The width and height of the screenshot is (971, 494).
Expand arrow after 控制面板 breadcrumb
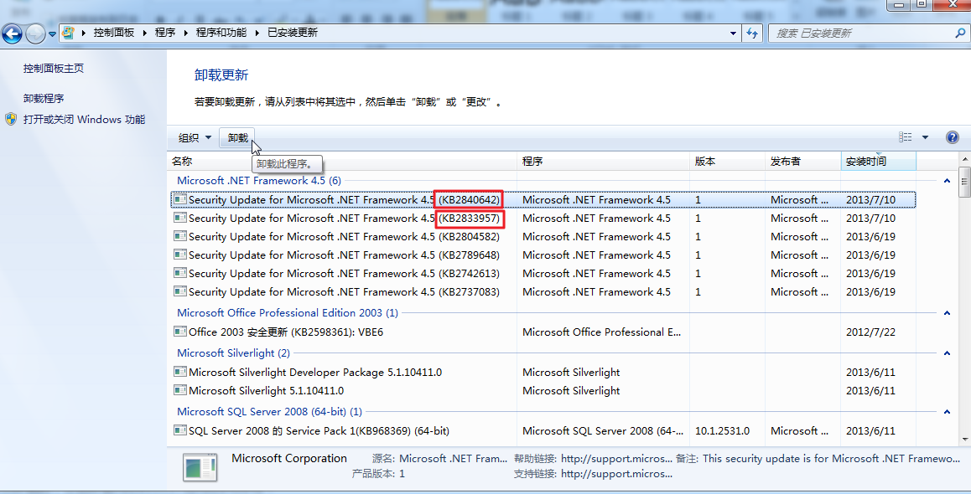point(145,33)
